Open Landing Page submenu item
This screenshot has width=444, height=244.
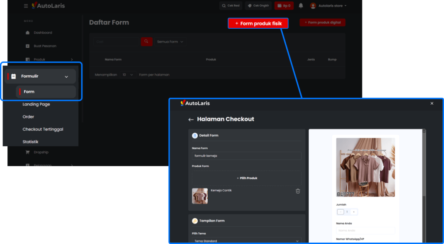point(36,104)
